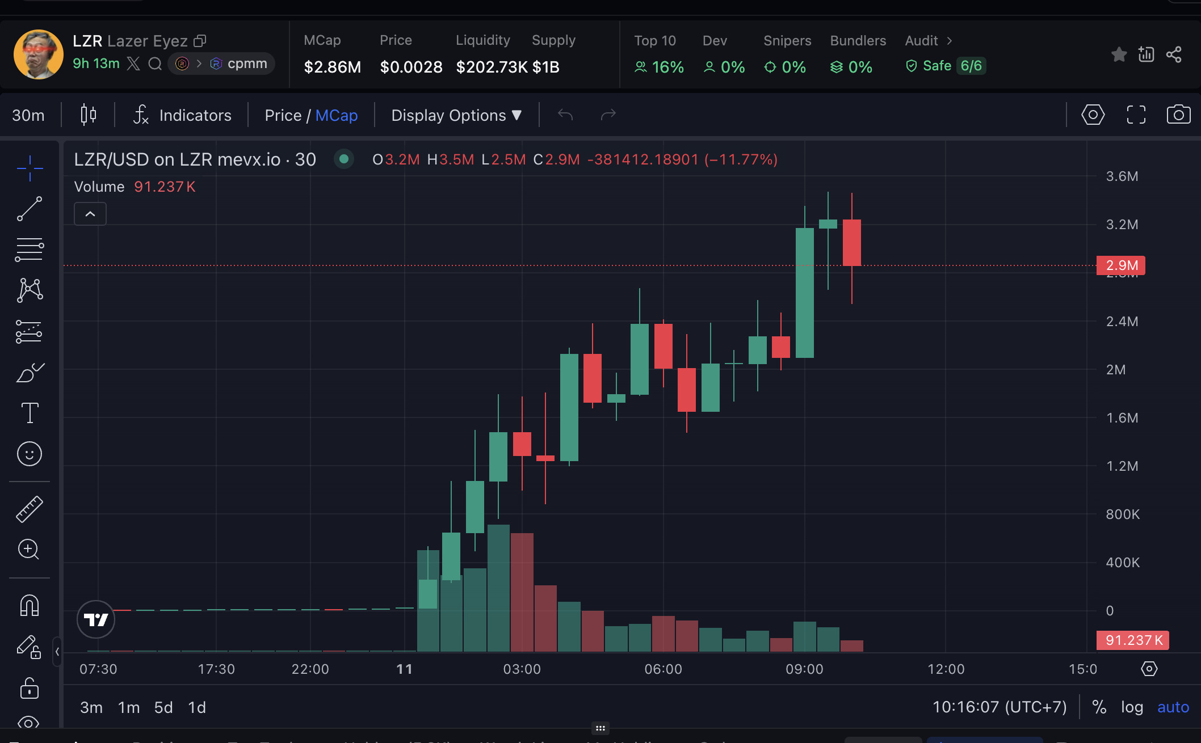Click the $2.86M MCap value
The width and height of the screenshot is (1201, 743).
click(x=333, y=67)
